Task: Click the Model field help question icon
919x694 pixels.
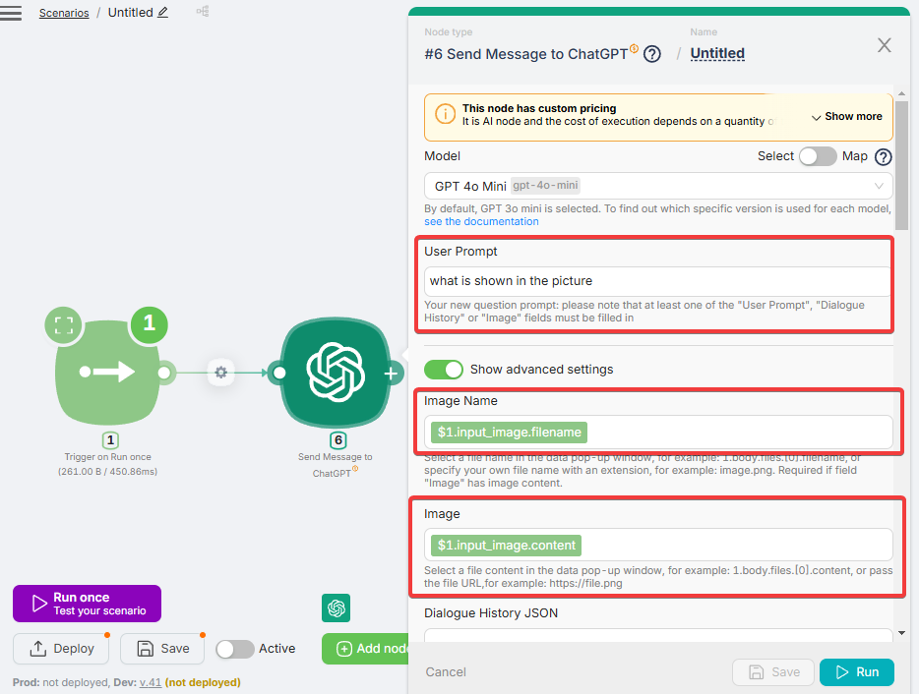Action: (883, 156)
